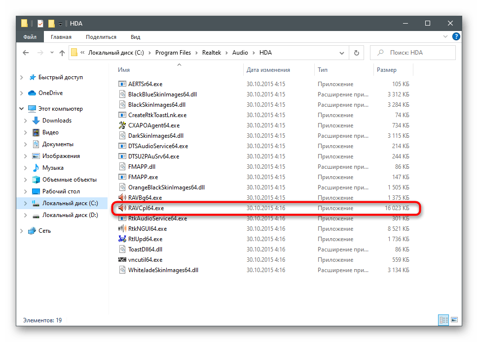The height and width of the screenshot is (342, 478).
Task: Select the FMAPP.exe file name
Action: pyautogui.click(x=143, y=177)
